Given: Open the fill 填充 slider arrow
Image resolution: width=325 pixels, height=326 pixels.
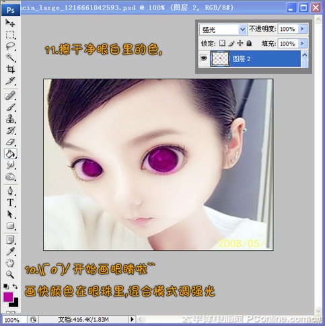Looking at the screenshot, I should pos(302,43).
